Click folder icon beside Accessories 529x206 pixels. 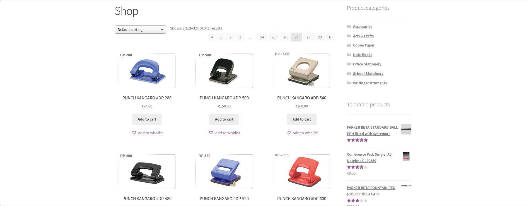click(x=349, y=26)
